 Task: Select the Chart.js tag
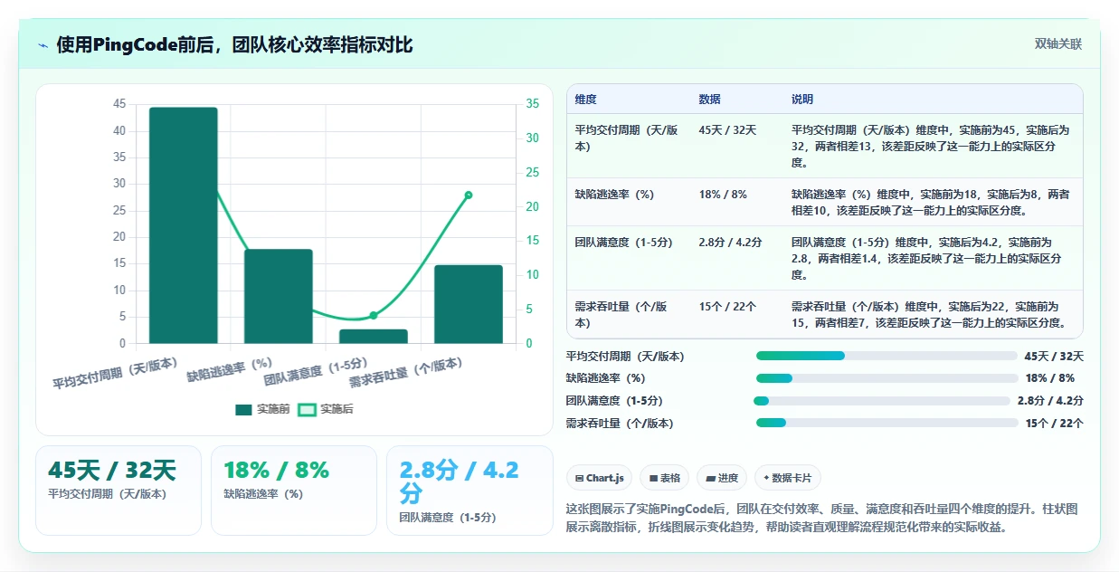point(600,478)
